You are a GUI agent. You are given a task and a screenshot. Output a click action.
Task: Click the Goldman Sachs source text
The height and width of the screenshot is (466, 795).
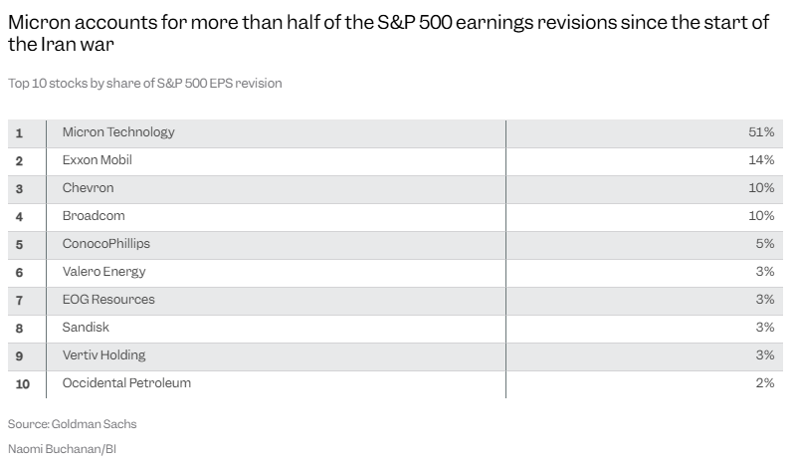click(73, 424)
